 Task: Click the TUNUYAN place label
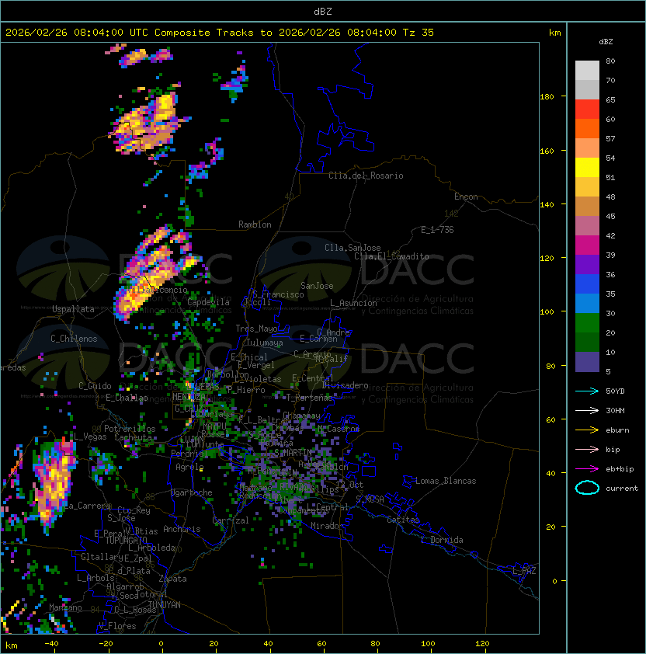tap(165, 605)
